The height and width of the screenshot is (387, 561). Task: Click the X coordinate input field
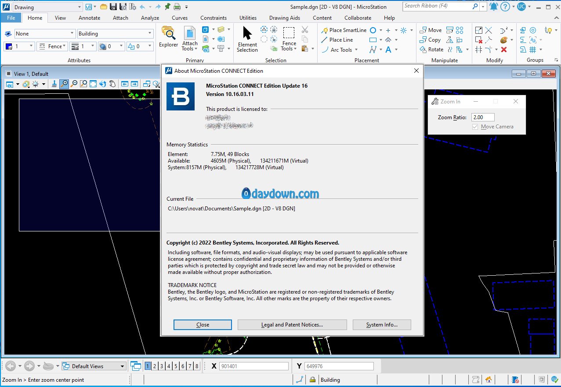click(254, 366)
